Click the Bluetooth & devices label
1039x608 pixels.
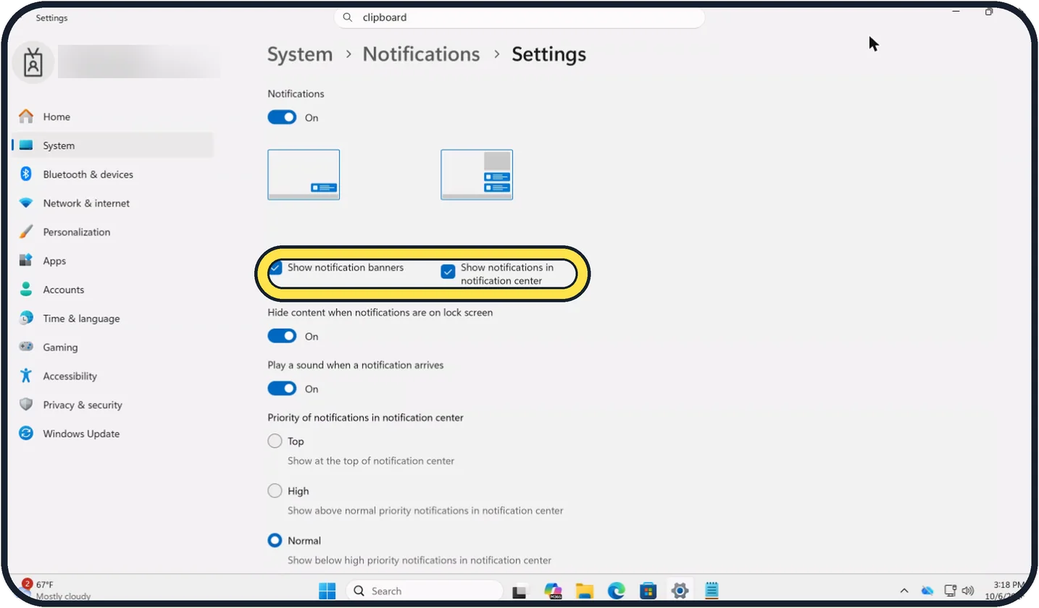tap(88, 174)
